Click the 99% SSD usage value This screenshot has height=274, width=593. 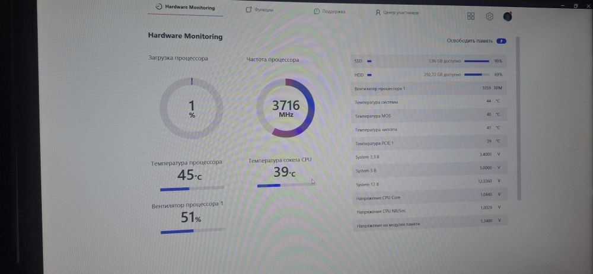tap(498, 61)
